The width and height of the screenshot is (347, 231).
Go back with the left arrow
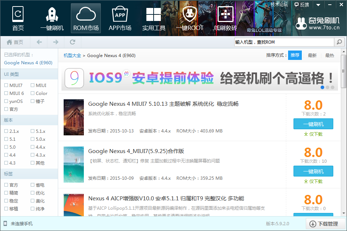39,42
